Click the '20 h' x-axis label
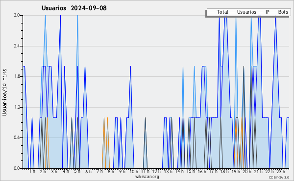The width and height of the screenshot is (294, 181). click(247, 172)
